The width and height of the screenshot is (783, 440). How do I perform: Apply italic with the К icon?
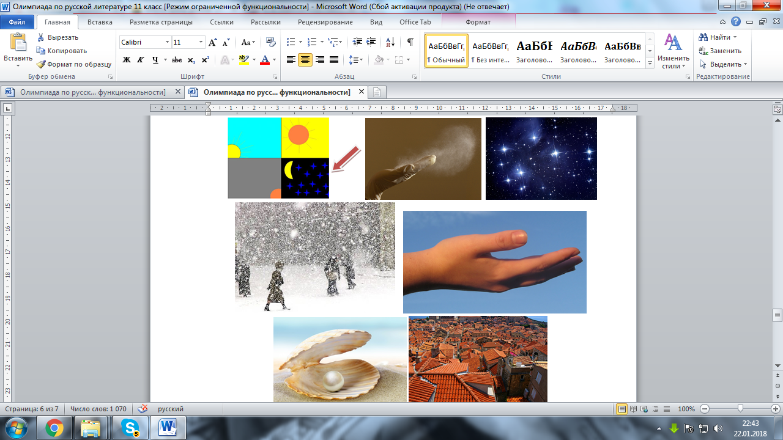pyautogui.click(x=141, y=60)
